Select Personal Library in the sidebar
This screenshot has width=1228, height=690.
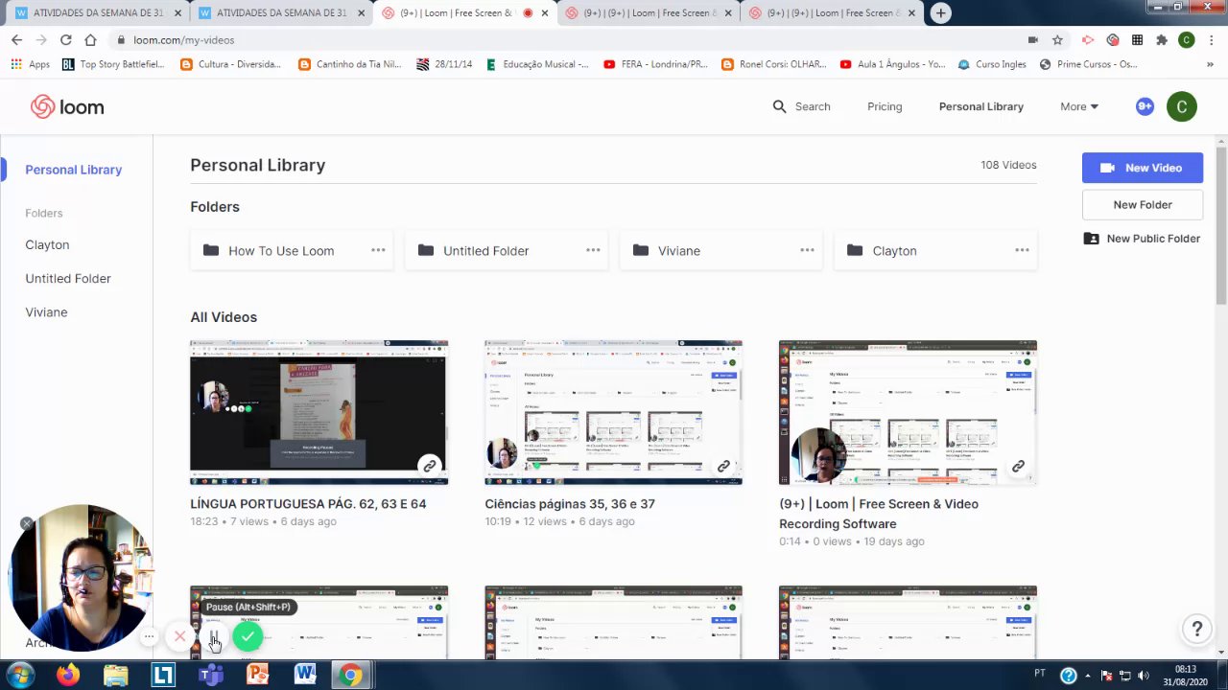tap(74, 170)
